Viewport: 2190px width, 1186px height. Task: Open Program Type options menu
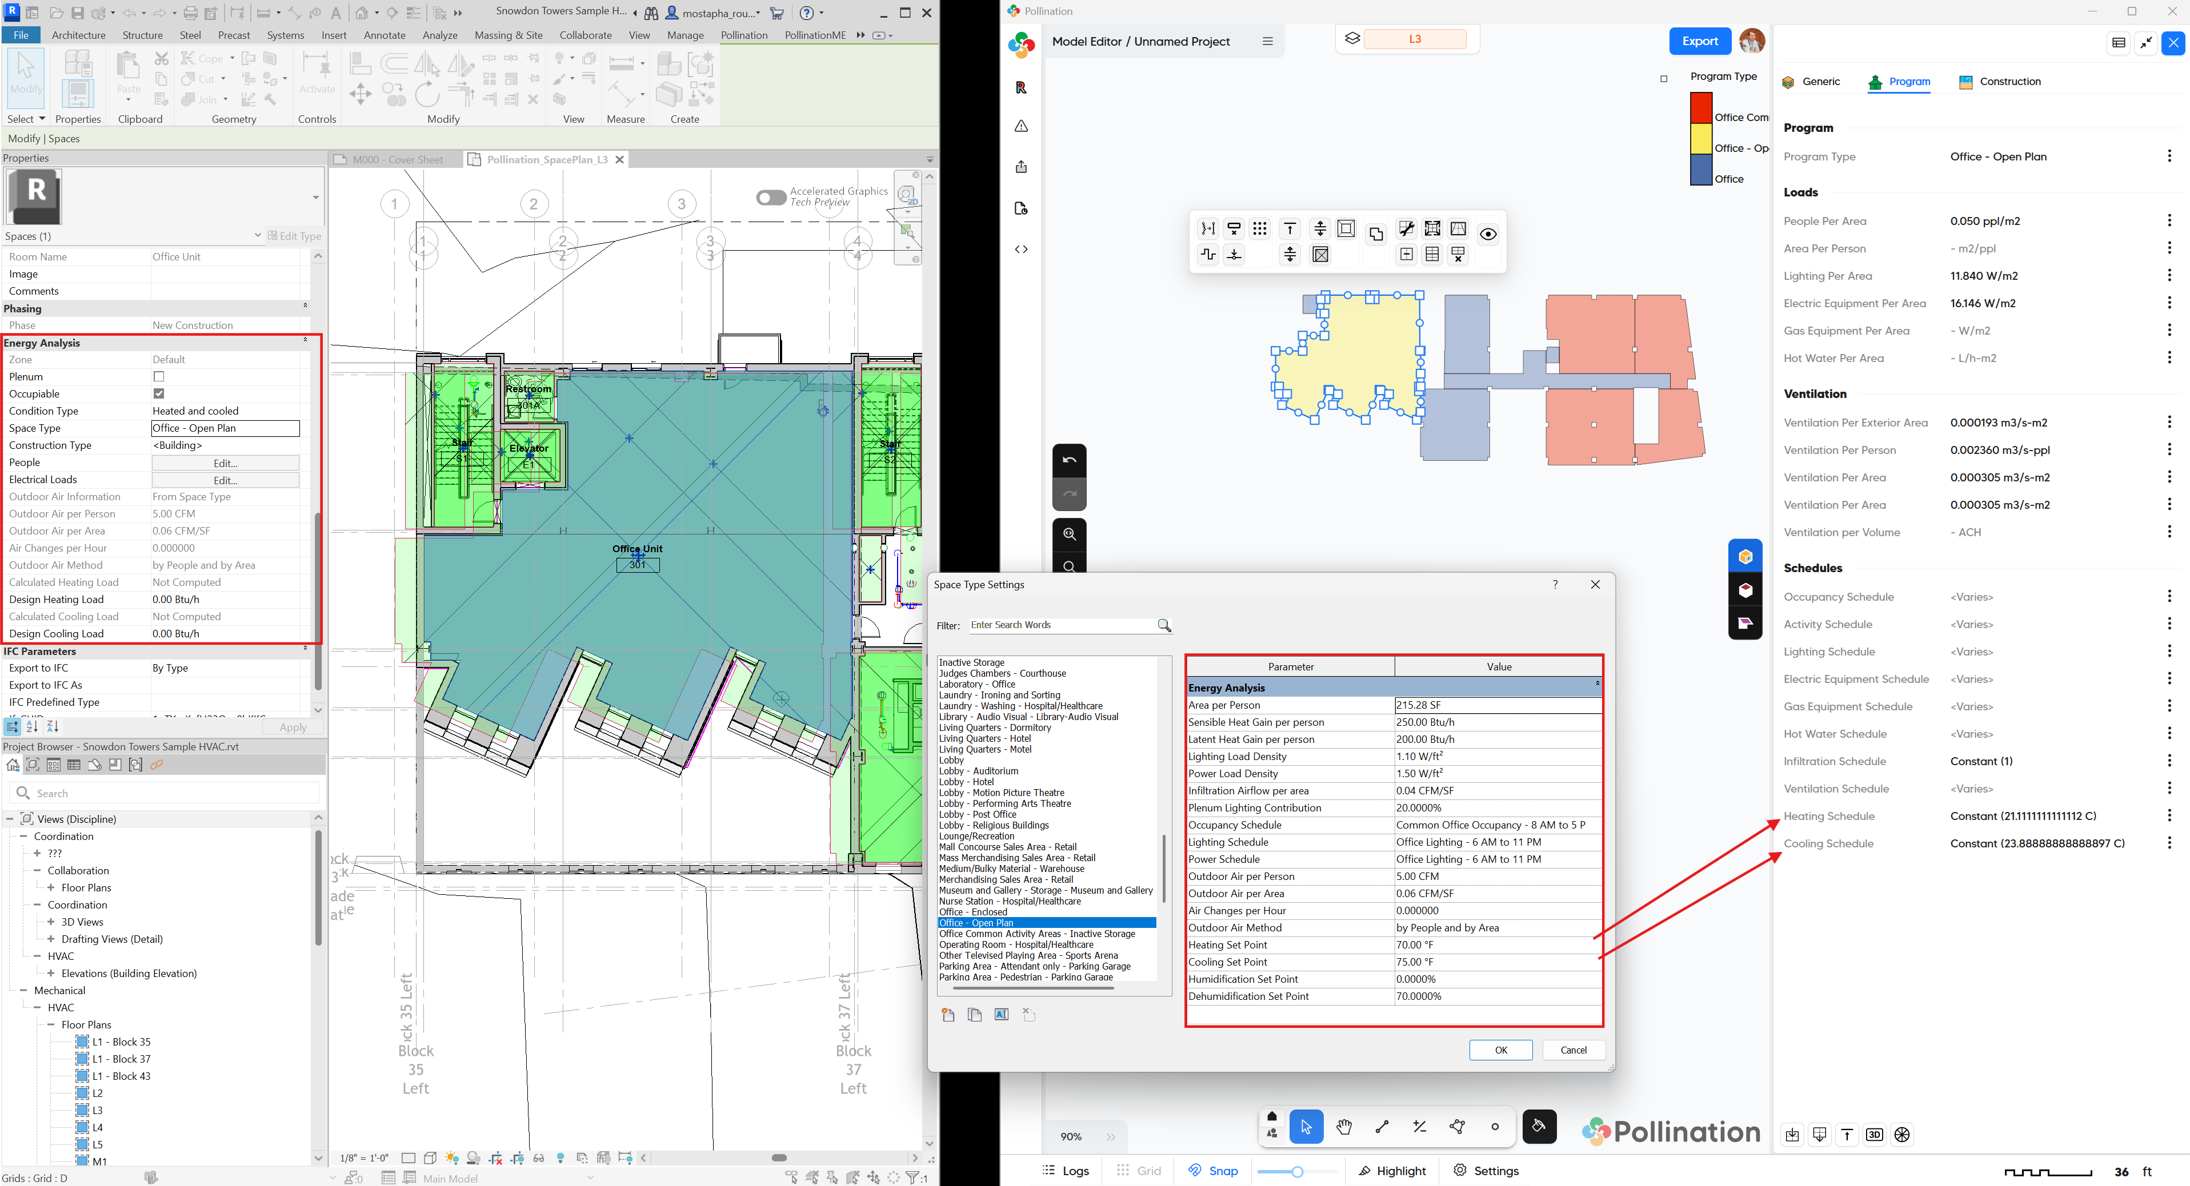(x=2169, y=156)
